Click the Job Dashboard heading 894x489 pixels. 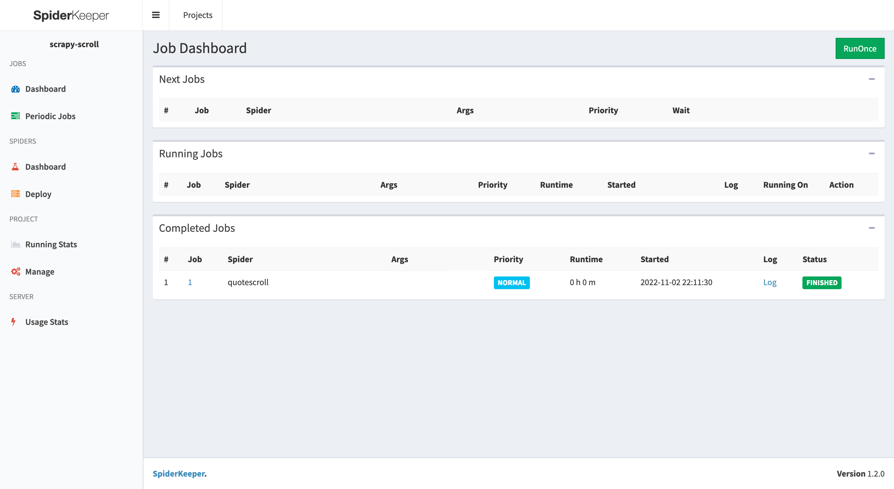pyautogui.click(x=200, y=48)
